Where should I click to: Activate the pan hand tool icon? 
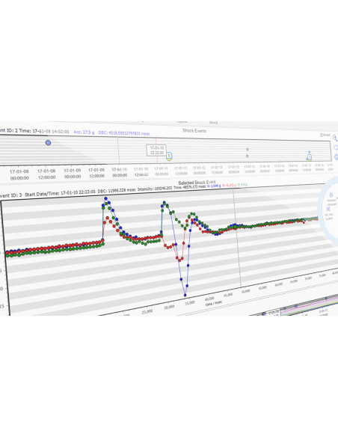click(x=336, y=157)
